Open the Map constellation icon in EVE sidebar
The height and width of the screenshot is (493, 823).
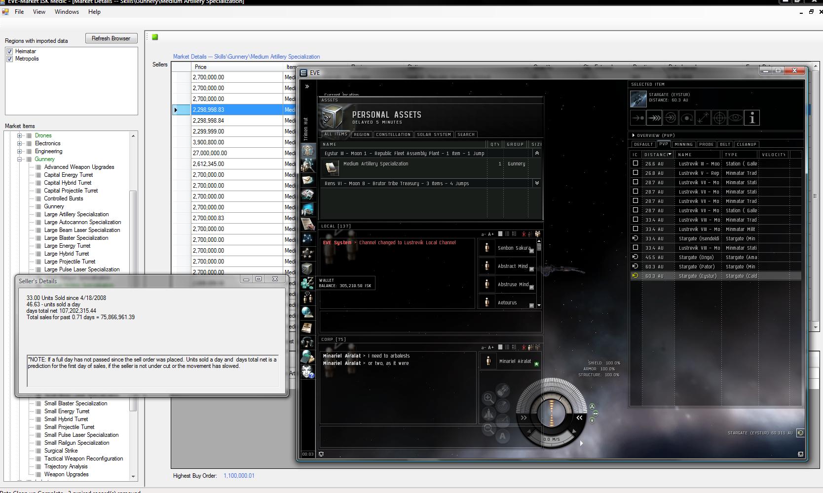[x=308, y=239]
